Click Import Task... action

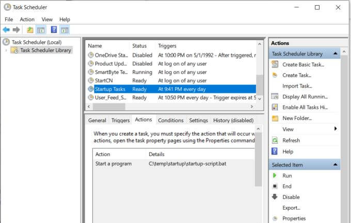[x=297, y=86]
